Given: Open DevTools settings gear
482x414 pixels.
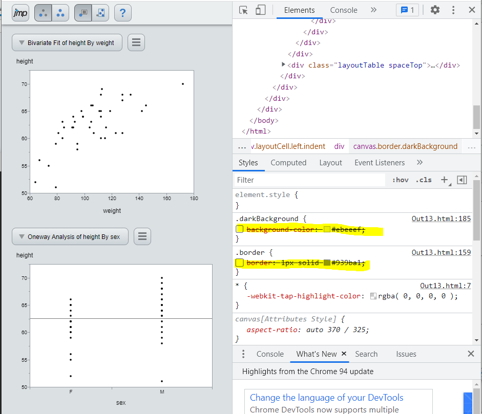Looking at the screenshot, I should (x=435, y=10).
